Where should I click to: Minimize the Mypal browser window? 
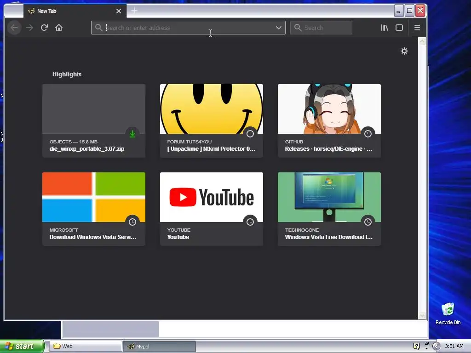[x=398, y=11]
